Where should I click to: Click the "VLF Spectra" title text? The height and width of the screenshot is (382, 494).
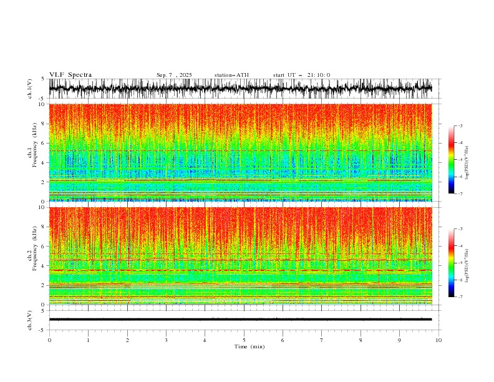tap(70, 75)
